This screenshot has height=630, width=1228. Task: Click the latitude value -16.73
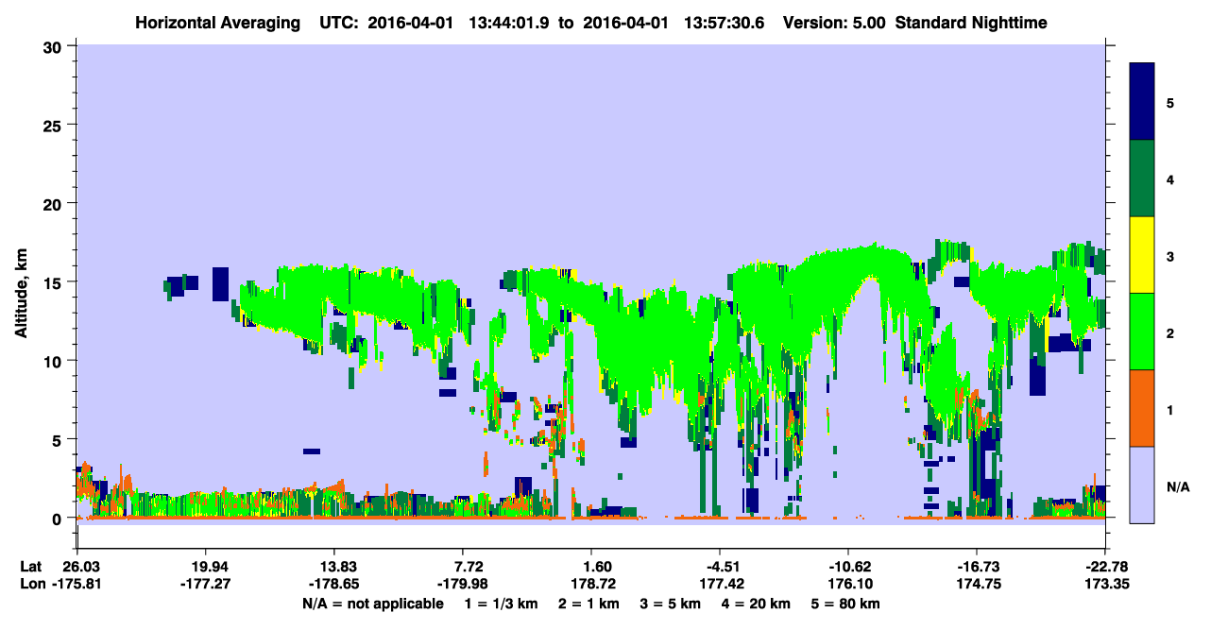pyautogui.click(x=977, y=567)
